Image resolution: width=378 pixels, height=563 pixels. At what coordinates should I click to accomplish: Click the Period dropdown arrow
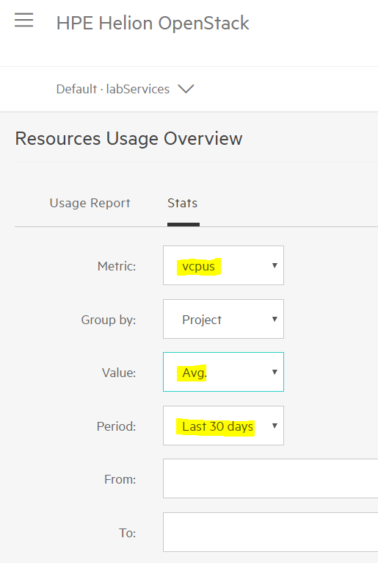point(275,426)
